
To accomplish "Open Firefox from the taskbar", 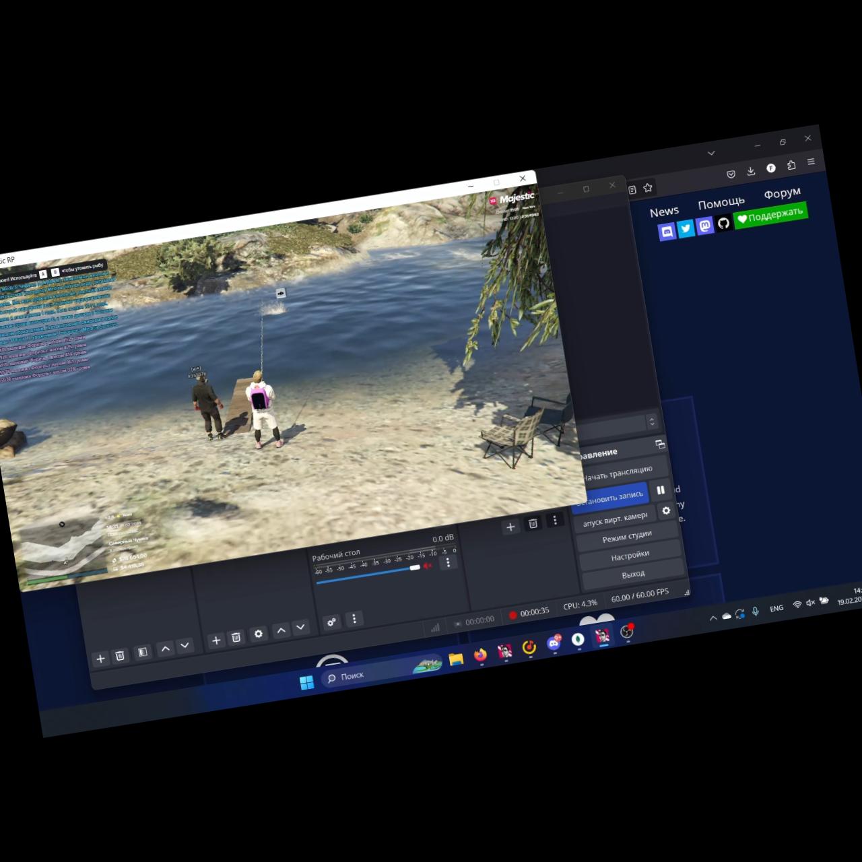I will [480, 655].
